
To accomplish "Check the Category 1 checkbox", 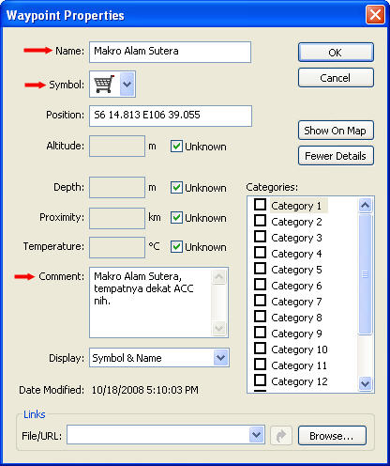I will 260,205.
